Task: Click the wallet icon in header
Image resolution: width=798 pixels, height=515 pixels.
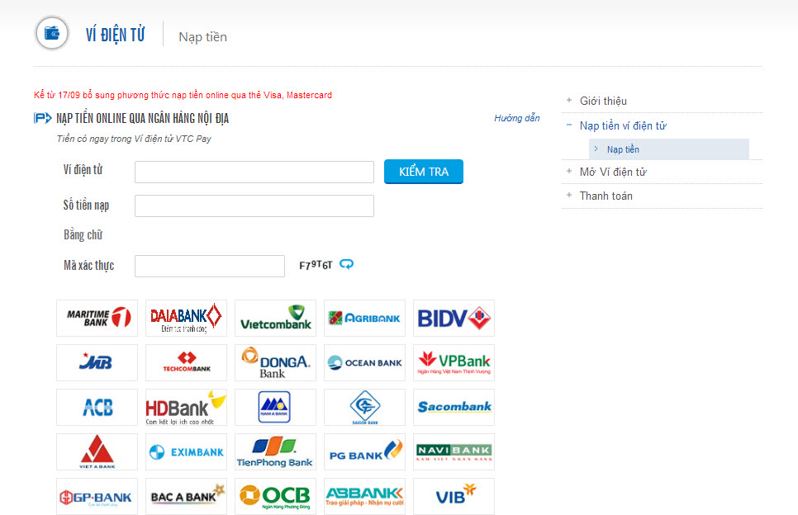Action: pos(51,34)
